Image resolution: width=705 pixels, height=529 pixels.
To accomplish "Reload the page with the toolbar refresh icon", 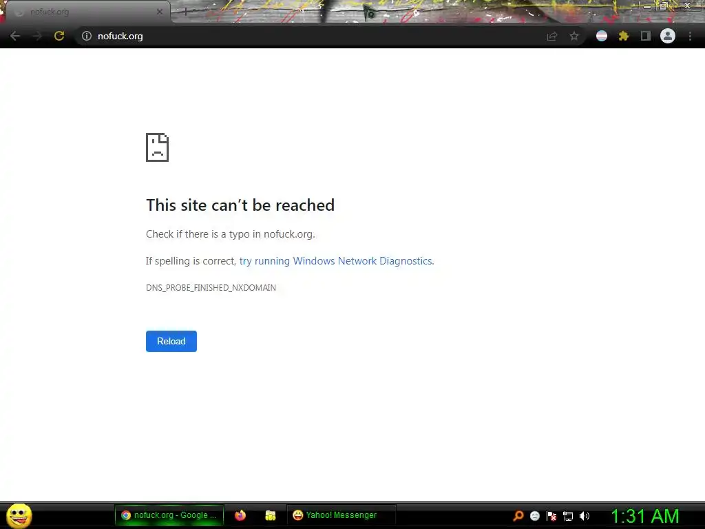I will (59, 36).
